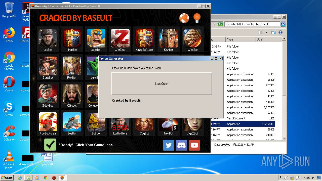Launch CGAbot from the grid
This screenshot has width=322, height=181.
[x=72, y=94]
